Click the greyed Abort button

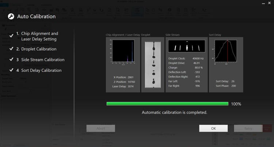click(101, 128)
